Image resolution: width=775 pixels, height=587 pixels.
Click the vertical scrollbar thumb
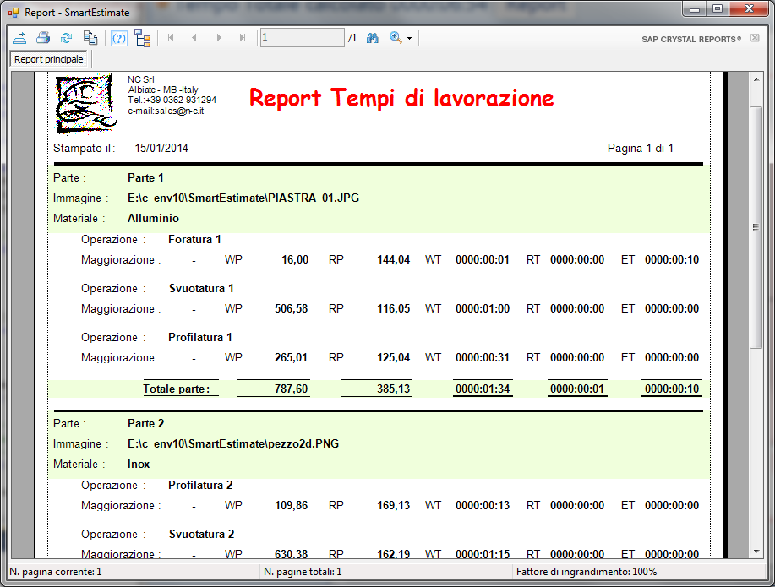click(756, 227)
